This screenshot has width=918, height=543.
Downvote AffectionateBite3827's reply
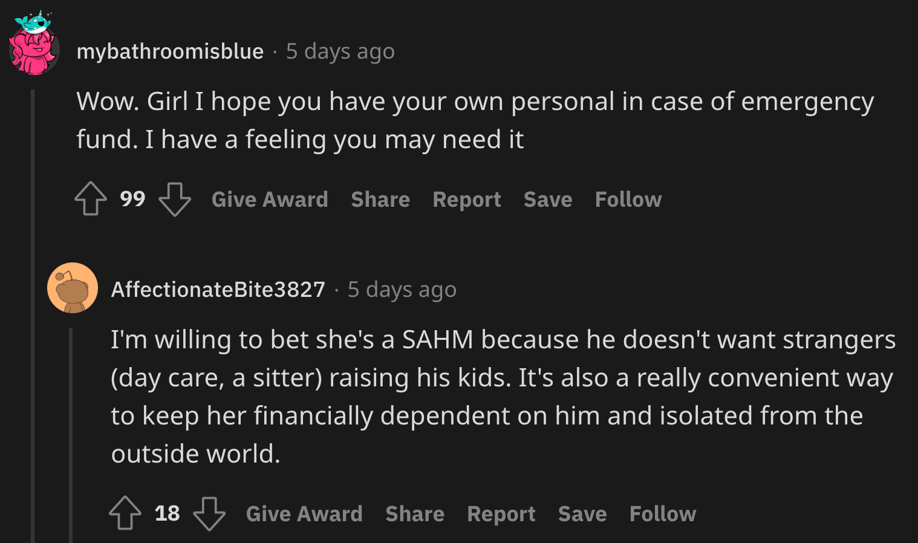(209, 513)
